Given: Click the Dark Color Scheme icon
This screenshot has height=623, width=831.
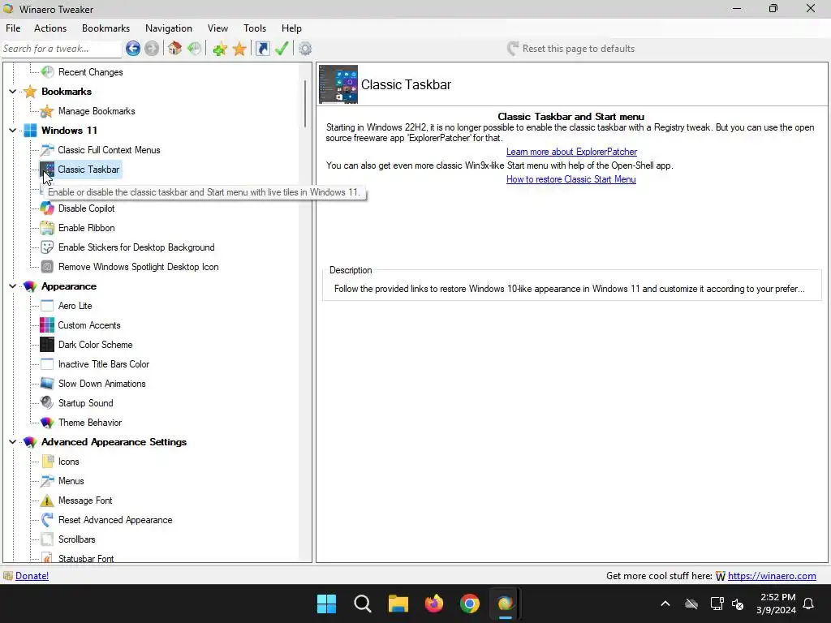Looking at the screenshot, I should [x=47, y=345].
